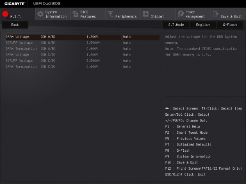Viewport: 246px width, 184px height.
Task: Click the Peripherals connector icon
Action: tap(110, 14)
